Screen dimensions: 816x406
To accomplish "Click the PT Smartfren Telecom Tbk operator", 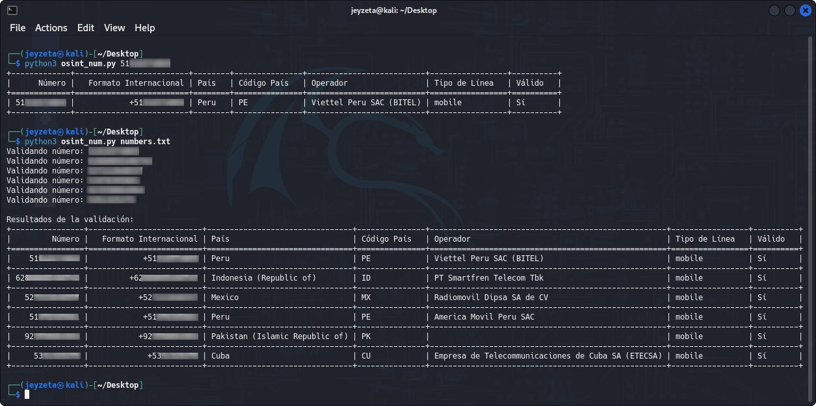I will [488, 278].
